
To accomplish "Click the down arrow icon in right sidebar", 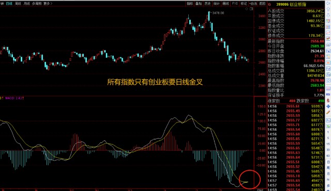I will [x=328, y=15].
